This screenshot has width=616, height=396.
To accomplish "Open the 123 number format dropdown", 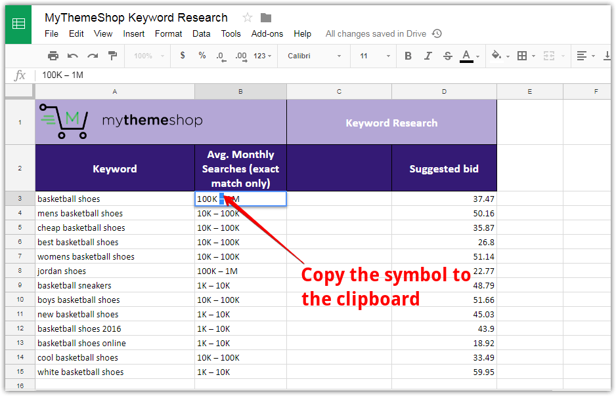I will [x=263, y=56].
